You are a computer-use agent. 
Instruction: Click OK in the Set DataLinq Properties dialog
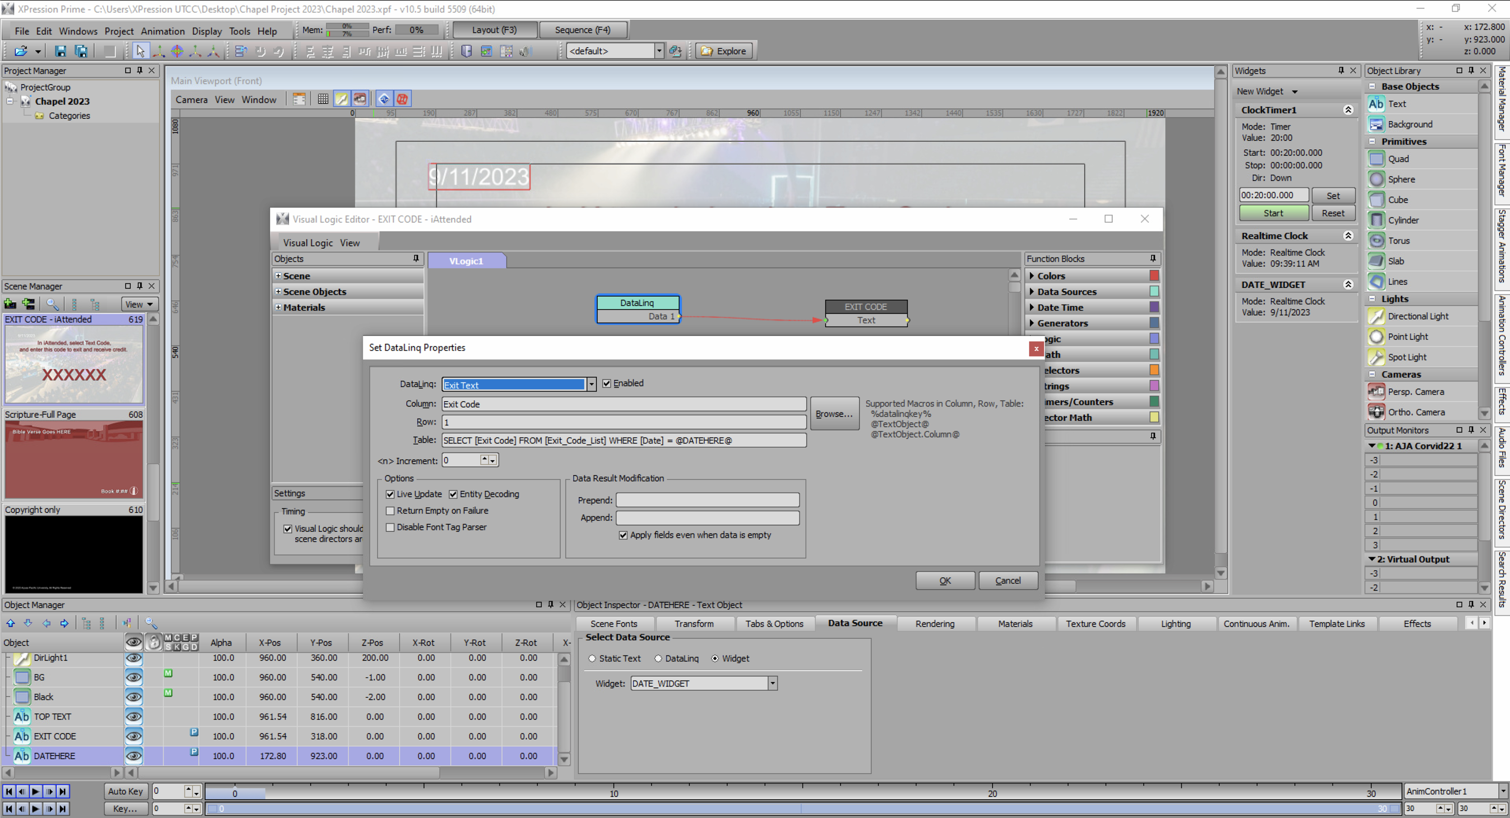(945, 580)
